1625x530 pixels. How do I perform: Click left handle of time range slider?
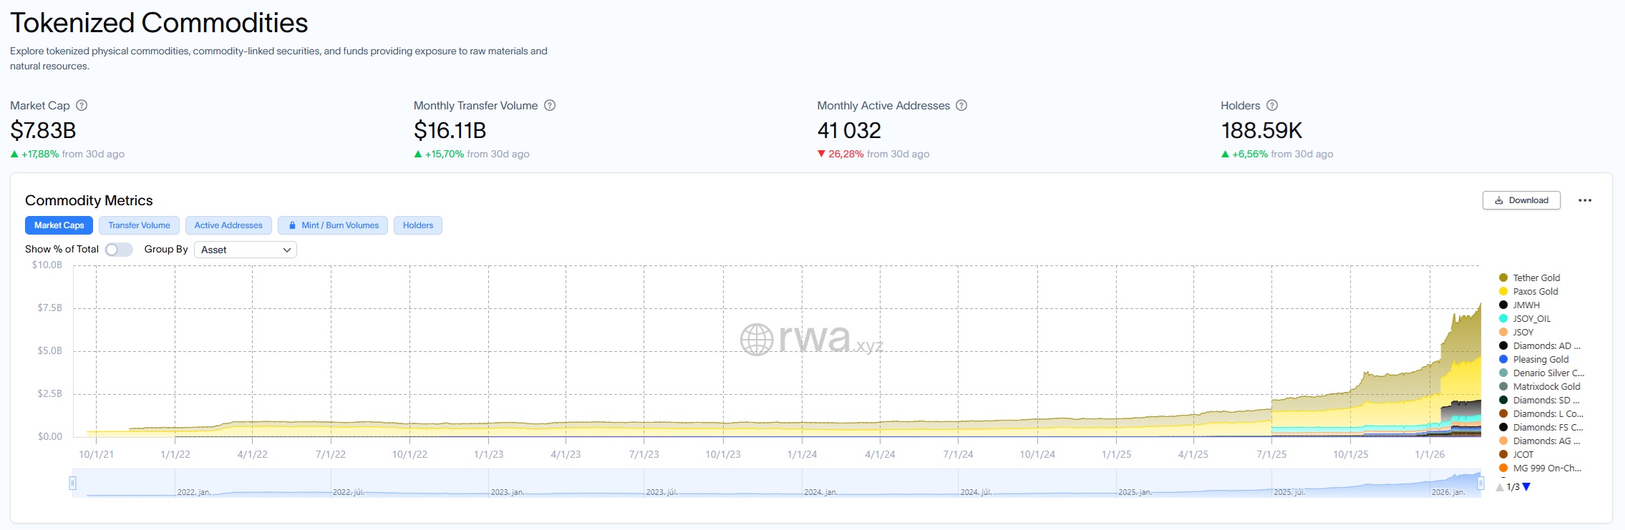72,483
